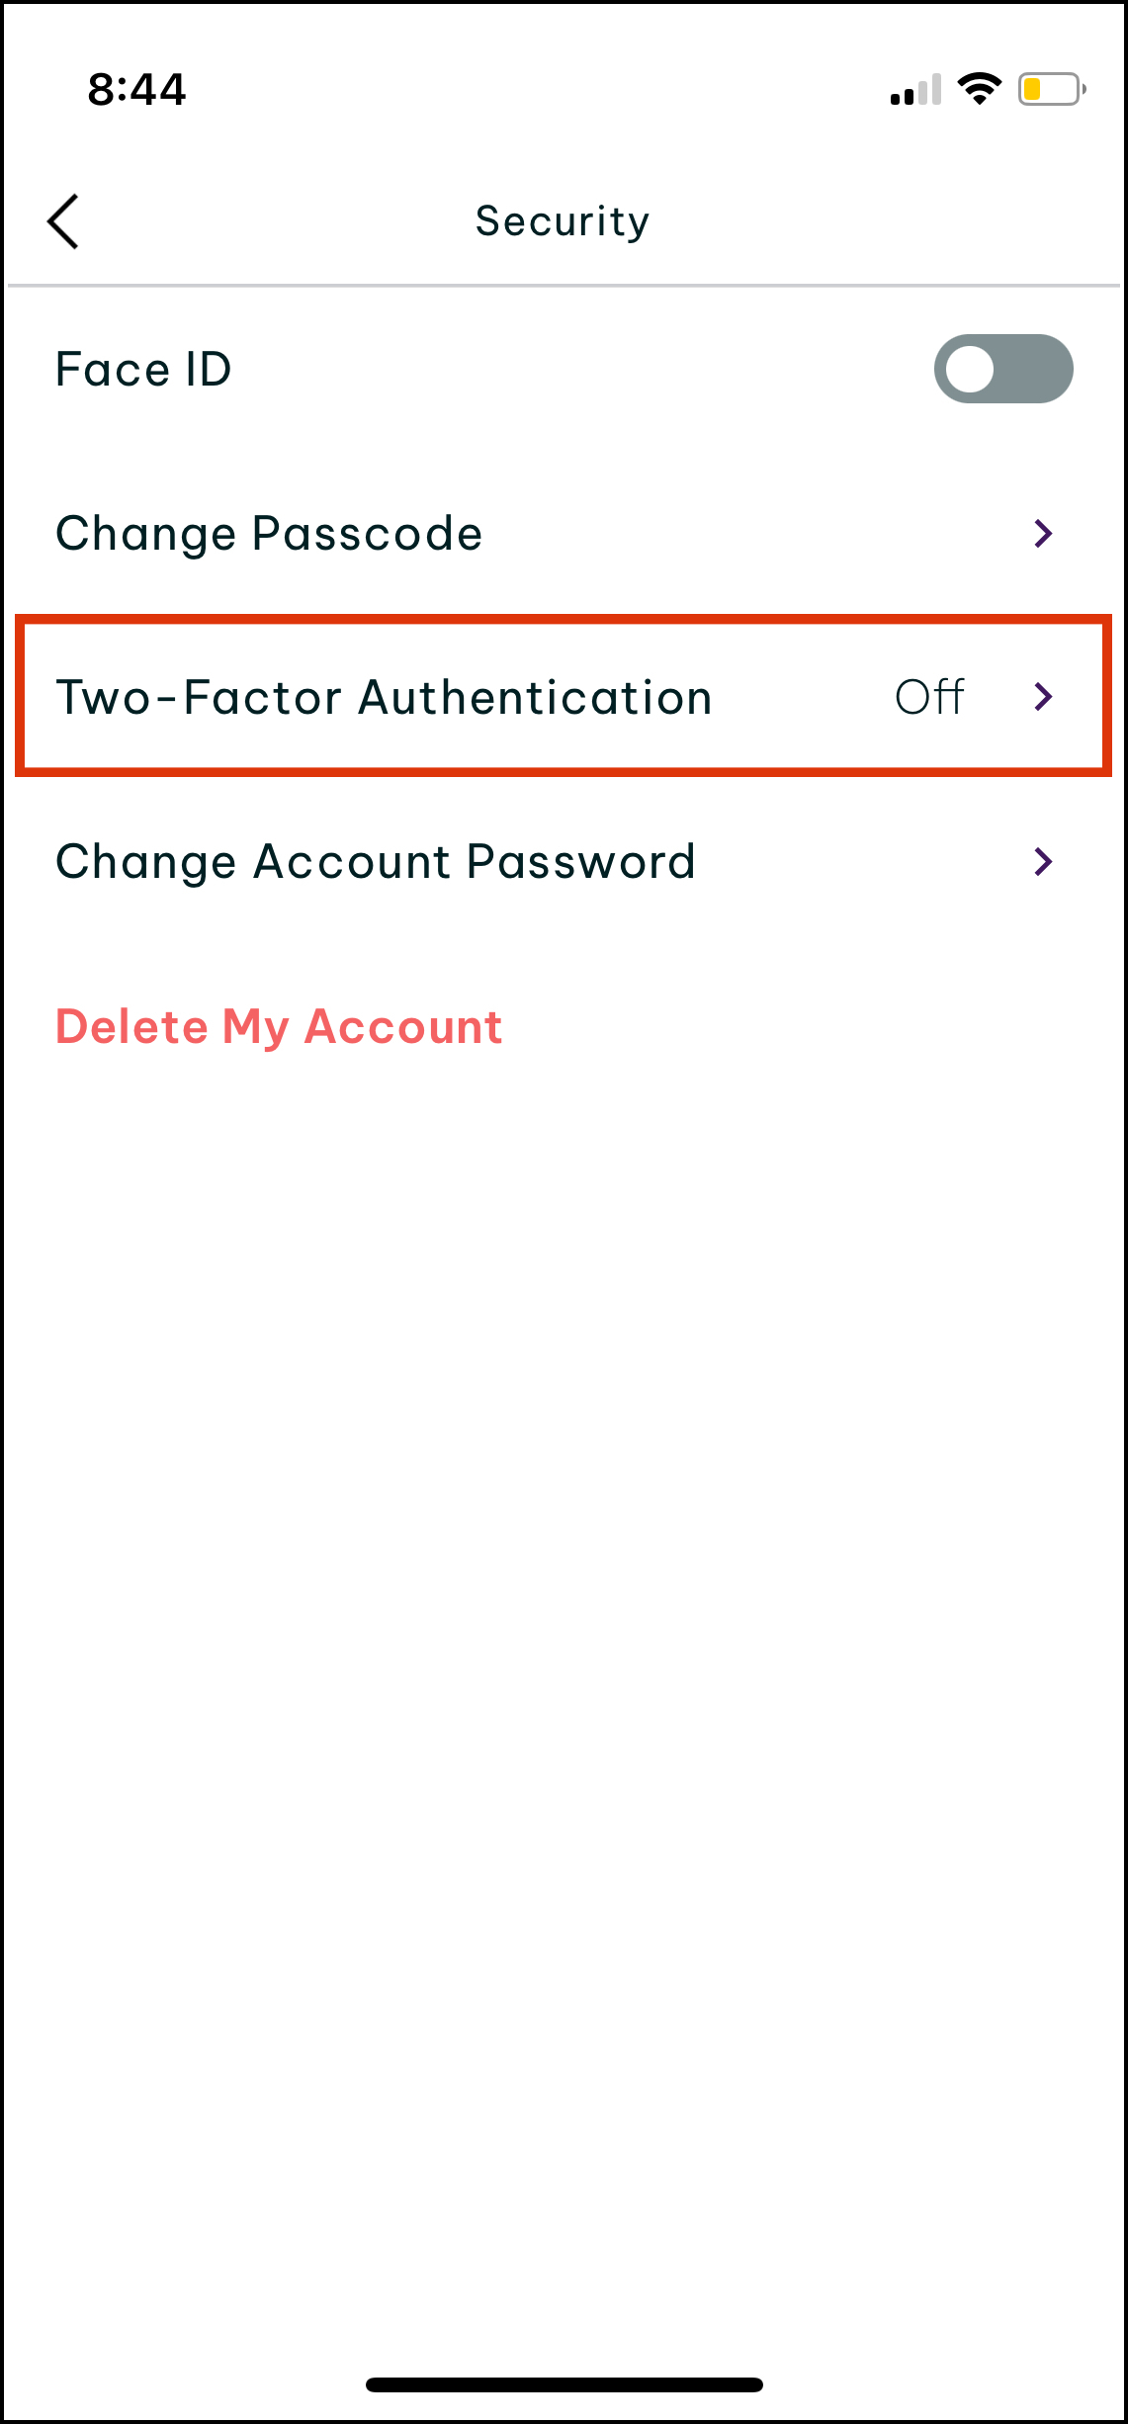This screenshot has height=2424, width=1128.
Task: Tap the Face ID label
Action: click(143, 370)
